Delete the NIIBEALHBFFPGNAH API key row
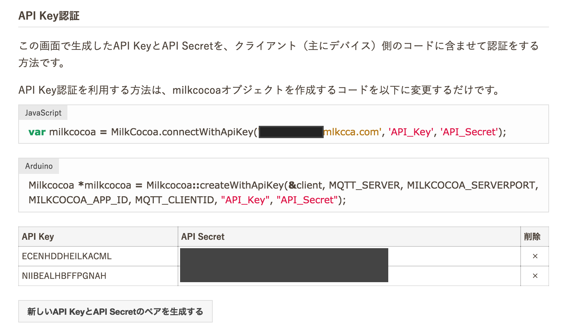Viewport: 568px width, 333px height. click(535, 276)
